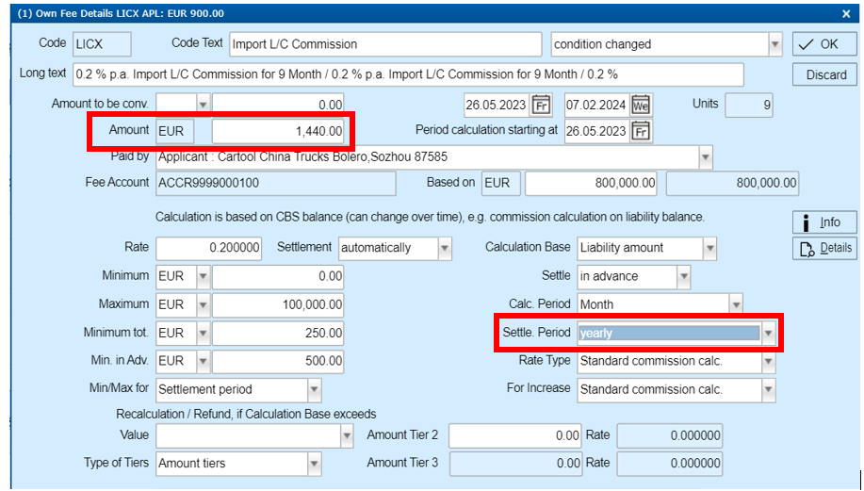The image size is (864, 491).
Task: Click the start date field 26.05.2023
Action: (497, 105)
